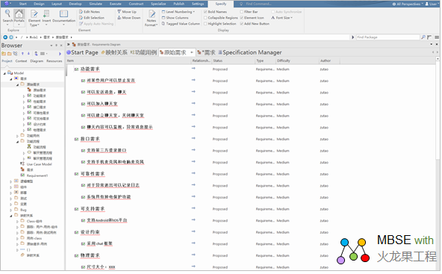Click Move Up in the ribbon
The image size is (442, 274).
click(x=127, y=12)
